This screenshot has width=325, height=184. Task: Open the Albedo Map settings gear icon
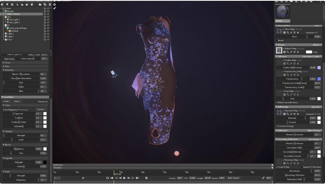pyautogui.click(x=284, y=52)
